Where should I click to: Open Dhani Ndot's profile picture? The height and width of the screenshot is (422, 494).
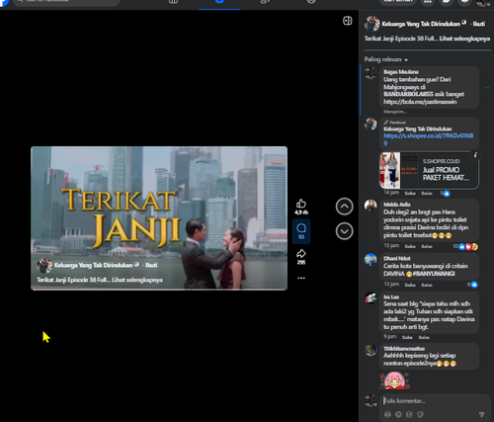click(x=370, y=259)
